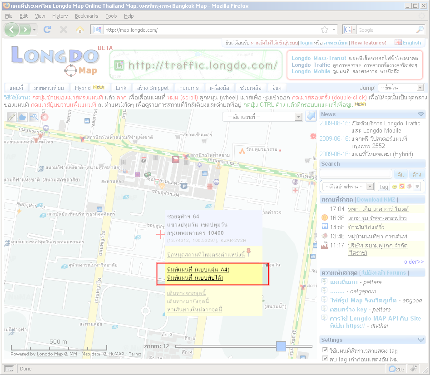The image size is (430, 375).
Task: Collapse the News panel arrow
Action: point(421,114)
